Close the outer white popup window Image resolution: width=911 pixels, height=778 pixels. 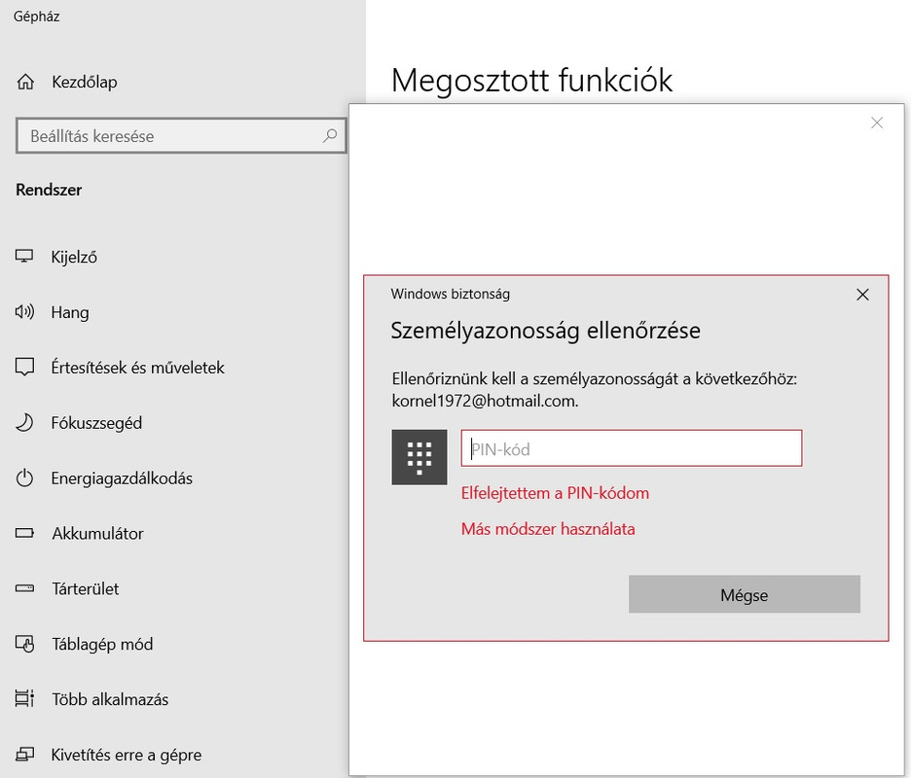(x=877, y=123)
